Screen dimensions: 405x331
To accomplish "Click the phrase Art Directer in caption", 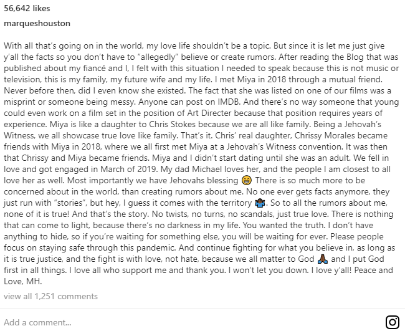I will (x=209, y=113).
